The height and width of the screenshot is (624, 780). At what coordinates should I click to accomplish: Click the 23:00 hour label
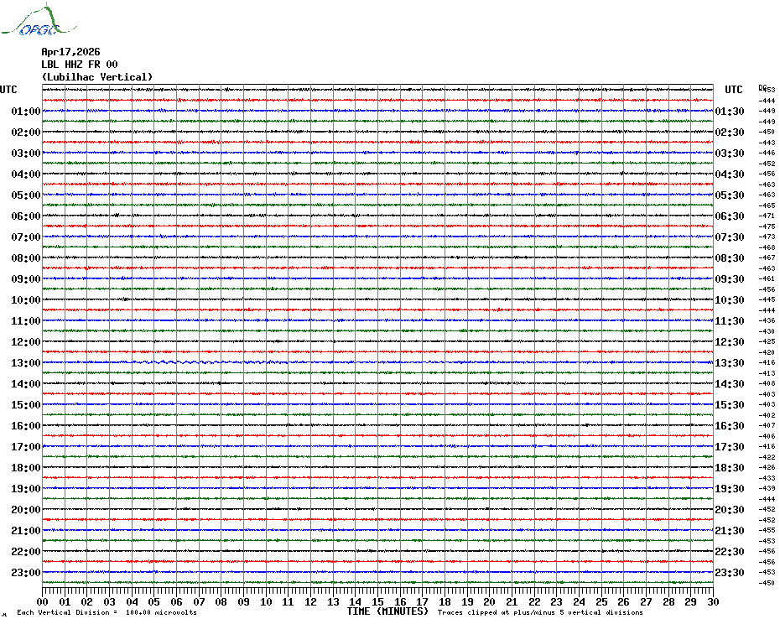pyautogui.click(x=26, y=572)
